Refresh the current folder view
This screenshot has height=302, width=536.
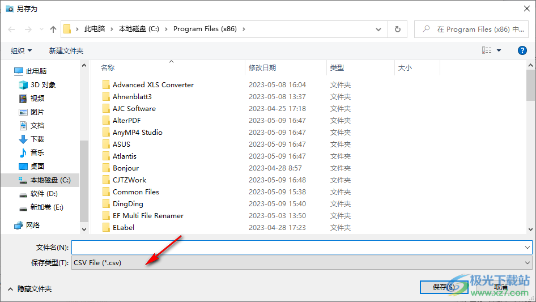point(398,29)
